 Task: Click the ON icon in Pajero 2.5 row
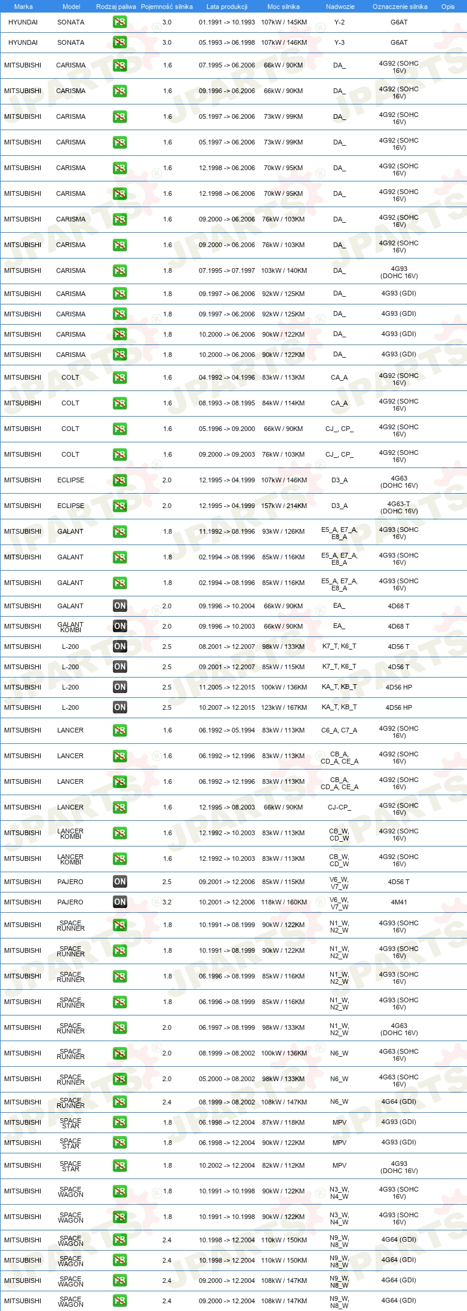tap(119, 882)
